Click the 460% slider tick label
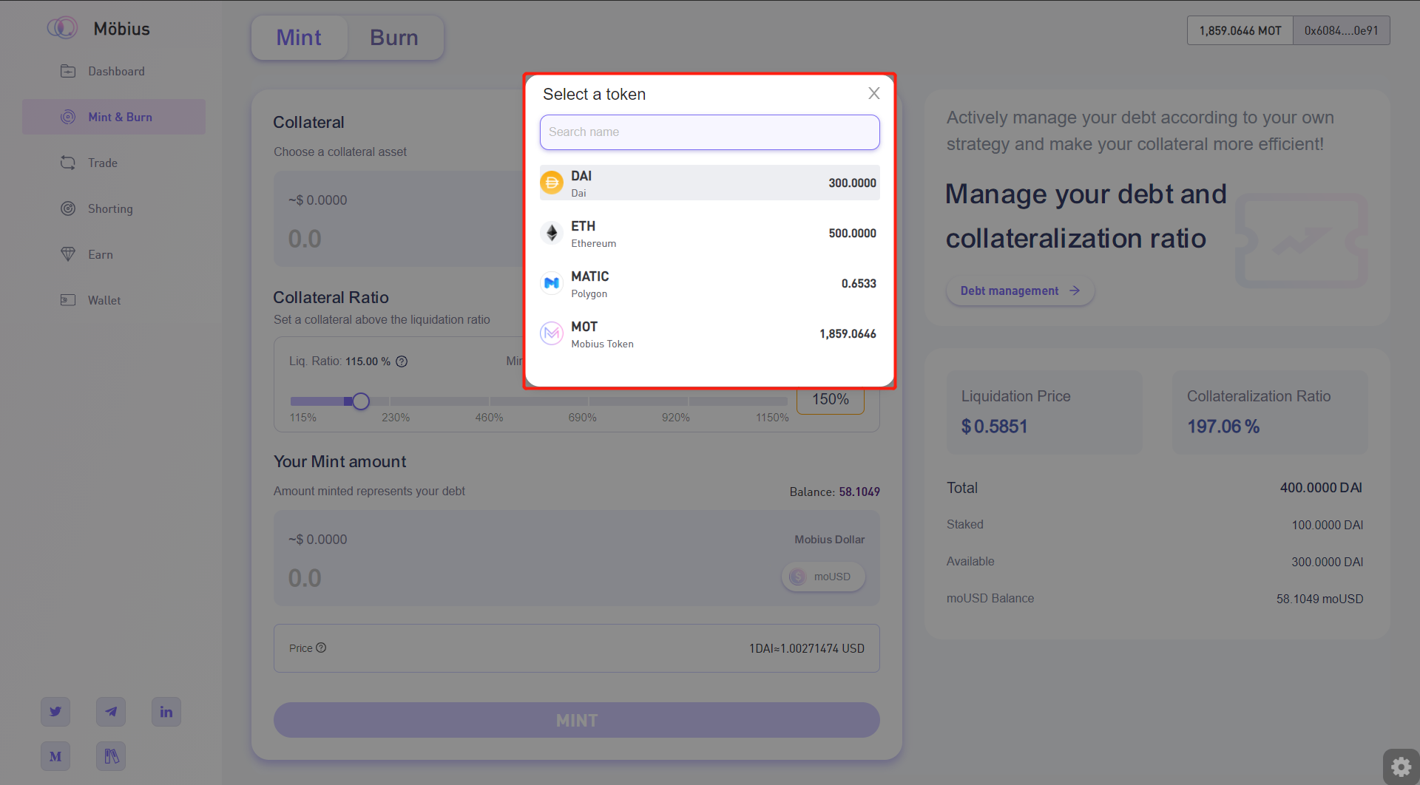Viewport: 1420px width, 785px height. [489, 418]
